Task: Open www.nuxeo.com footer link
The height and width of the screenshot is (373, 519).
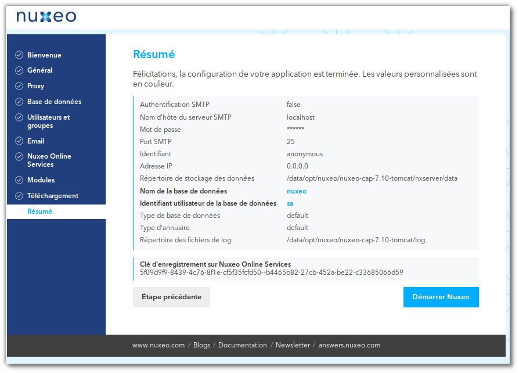Action: click(x=158, y=345)
